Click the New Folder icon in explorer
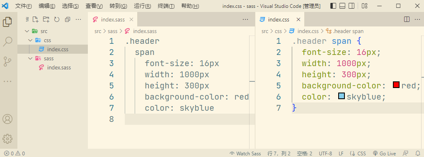 pyautogui.click(x=46, y=19)
